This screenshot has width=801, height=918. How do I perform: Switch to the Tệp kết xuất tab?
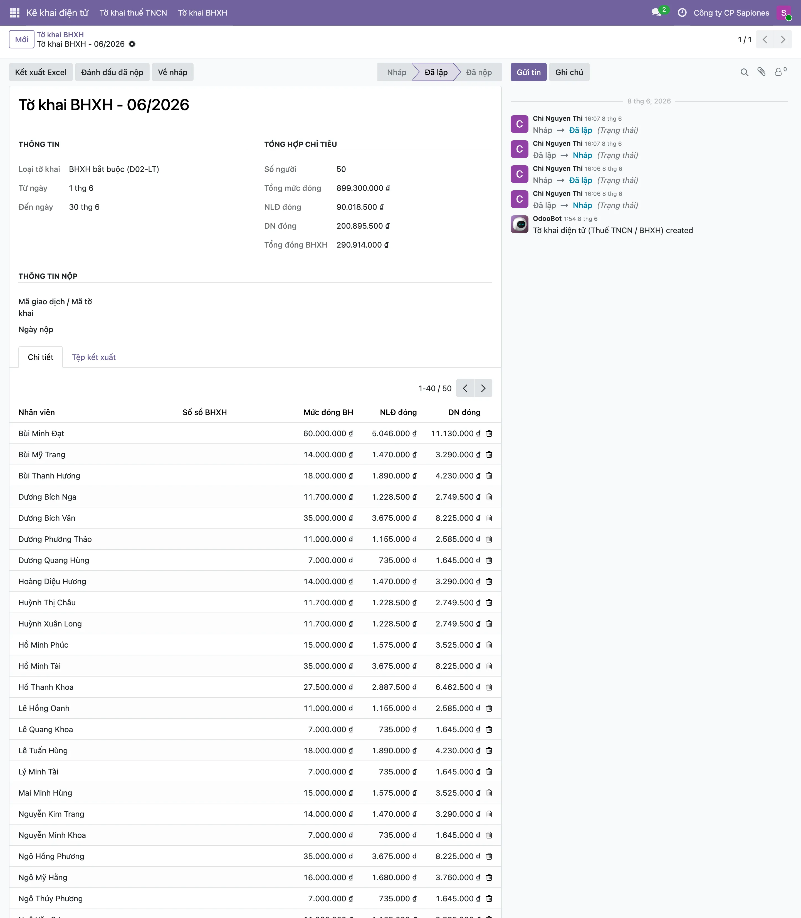(94, 357)
